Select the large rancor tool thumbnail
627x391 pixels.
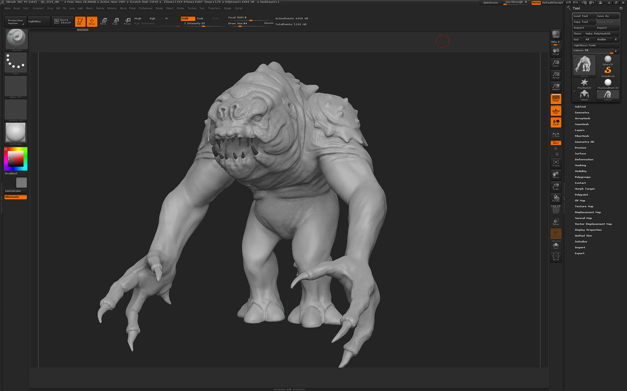tap(584, 65)
